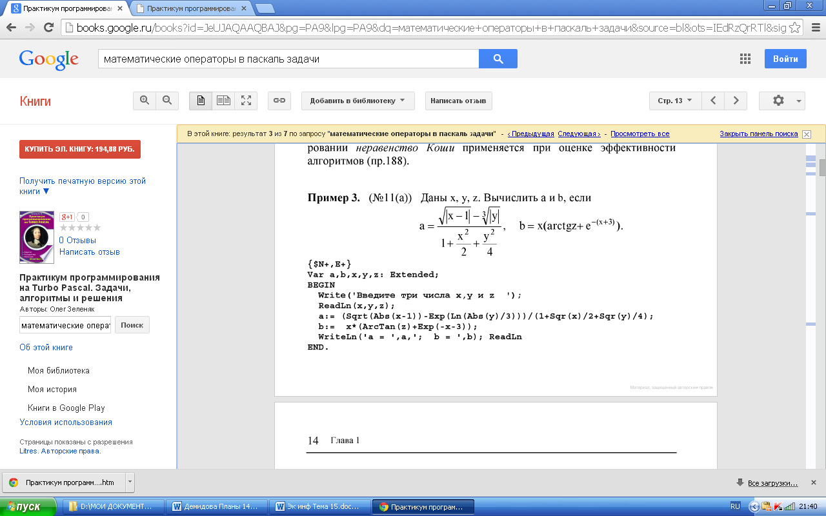Click the Google logo
Viewport: 826px width, 516px height.
49,59
